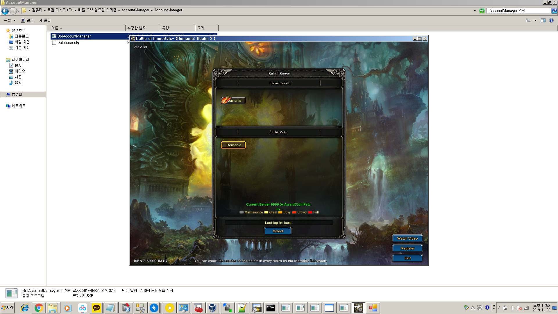Click the help icon in the Explorer toolbar
This screenshot has height=314, width=558.
pyautogui.click(x=551, y=20)
